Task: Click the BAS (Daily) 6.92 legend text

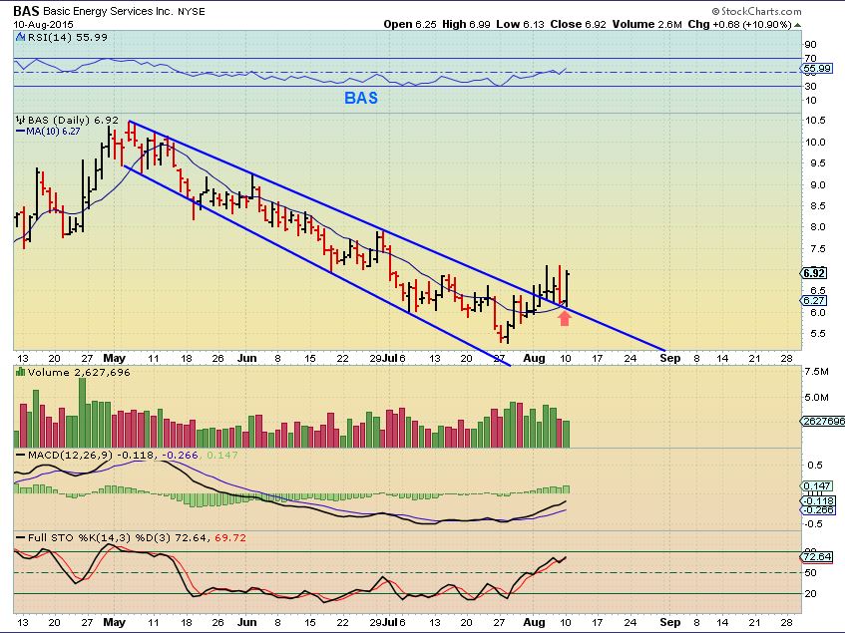Action: (73, 120)
